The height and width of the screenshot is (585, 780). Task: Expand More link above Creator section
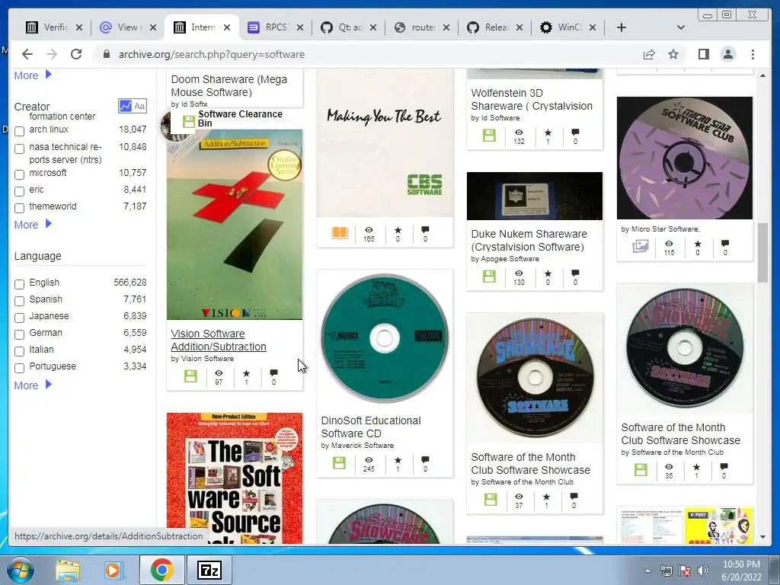[33, 75]
